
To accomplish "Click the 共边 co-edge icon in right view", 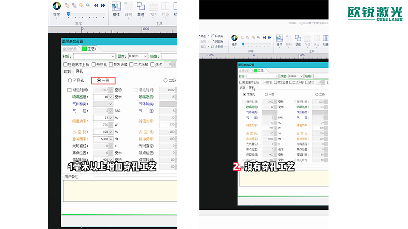I will (x=317, y=38).
